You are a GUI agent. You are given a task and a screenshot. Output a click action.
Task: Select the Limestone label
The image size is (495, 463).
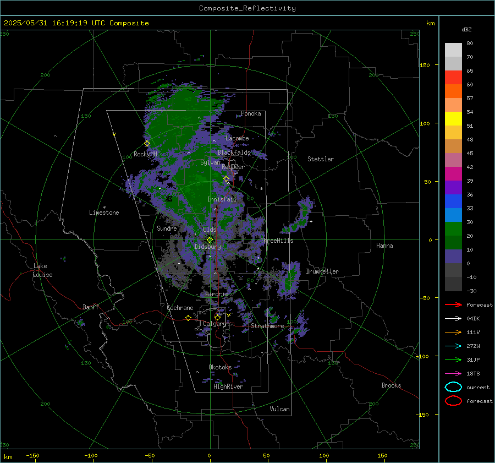point(104,213)
